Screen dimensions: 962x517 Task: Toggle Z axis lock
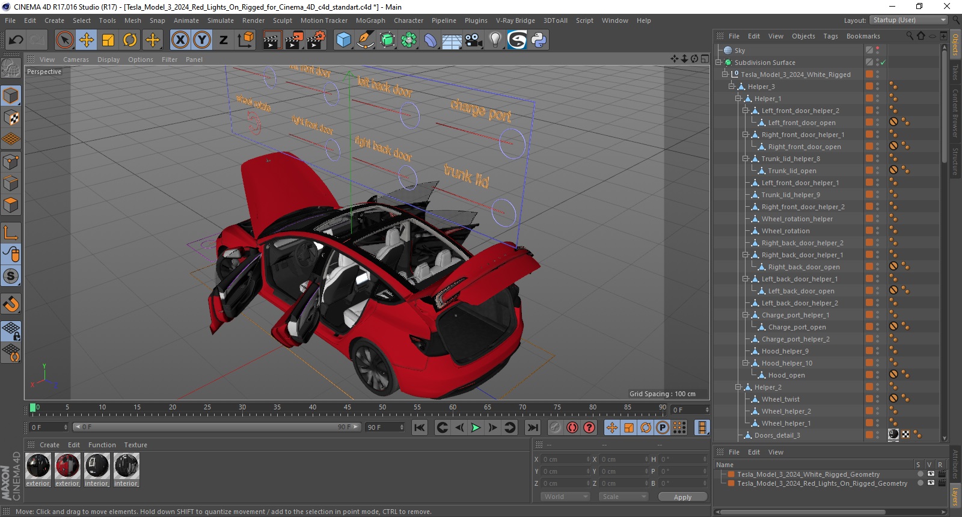coord(224,40)
